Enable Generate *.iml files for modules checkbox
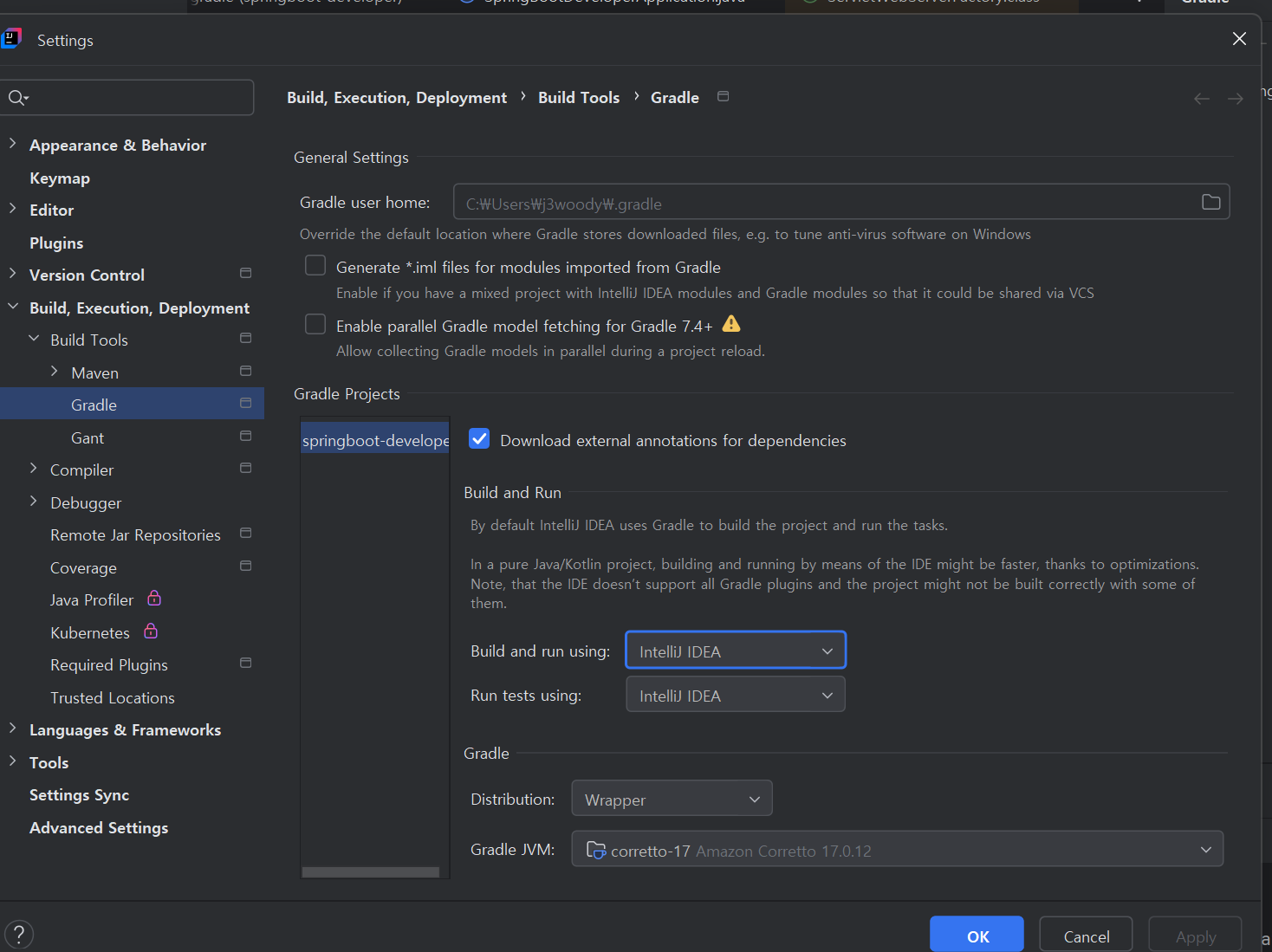This screenshot has width=1272, height=952. click(x=315, y=265)
